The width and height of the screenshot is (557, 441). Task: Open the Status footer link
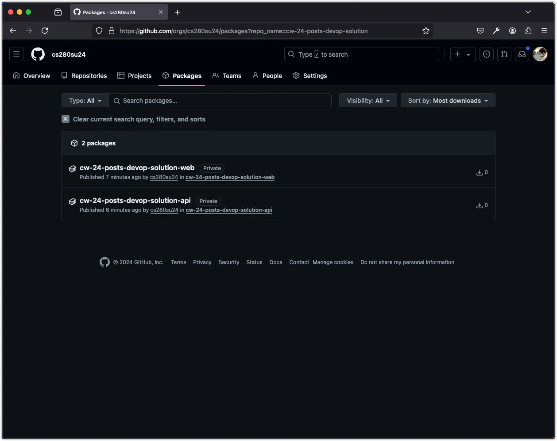254,262
